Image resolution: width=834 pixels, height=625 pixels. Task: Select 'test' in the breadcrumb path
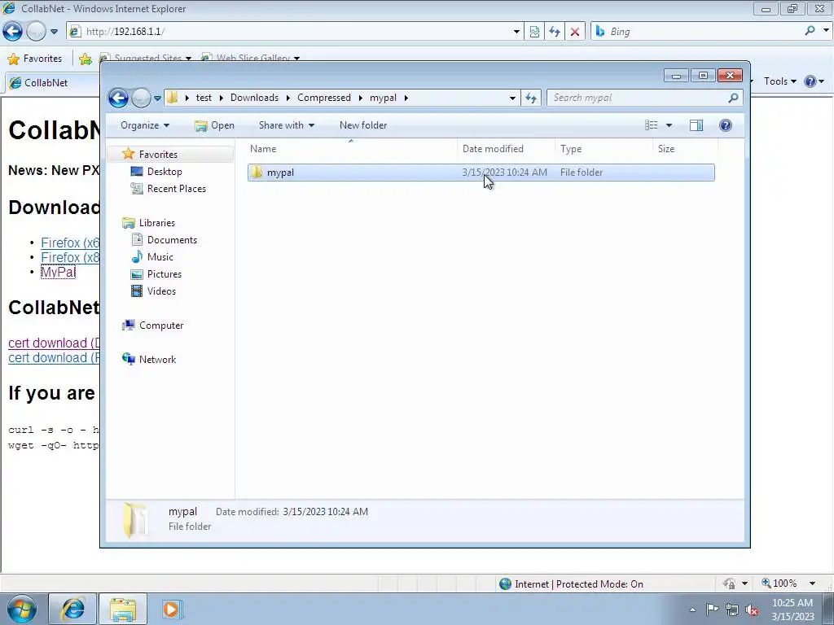[204, 98]
